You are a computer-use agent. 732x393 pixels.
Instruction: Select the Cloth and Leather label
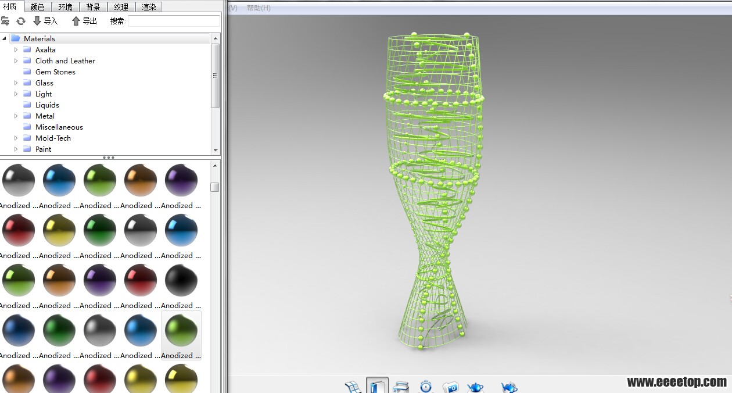(x=65, y=60)
